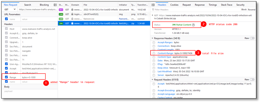261x103 pixels.
Task: Open the FaviconL... initiator link
Action: [x=124, y=19]
